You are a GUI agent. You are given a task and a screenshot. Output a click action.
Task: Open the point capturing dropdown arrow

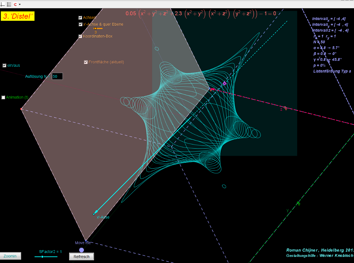(20, 4)
